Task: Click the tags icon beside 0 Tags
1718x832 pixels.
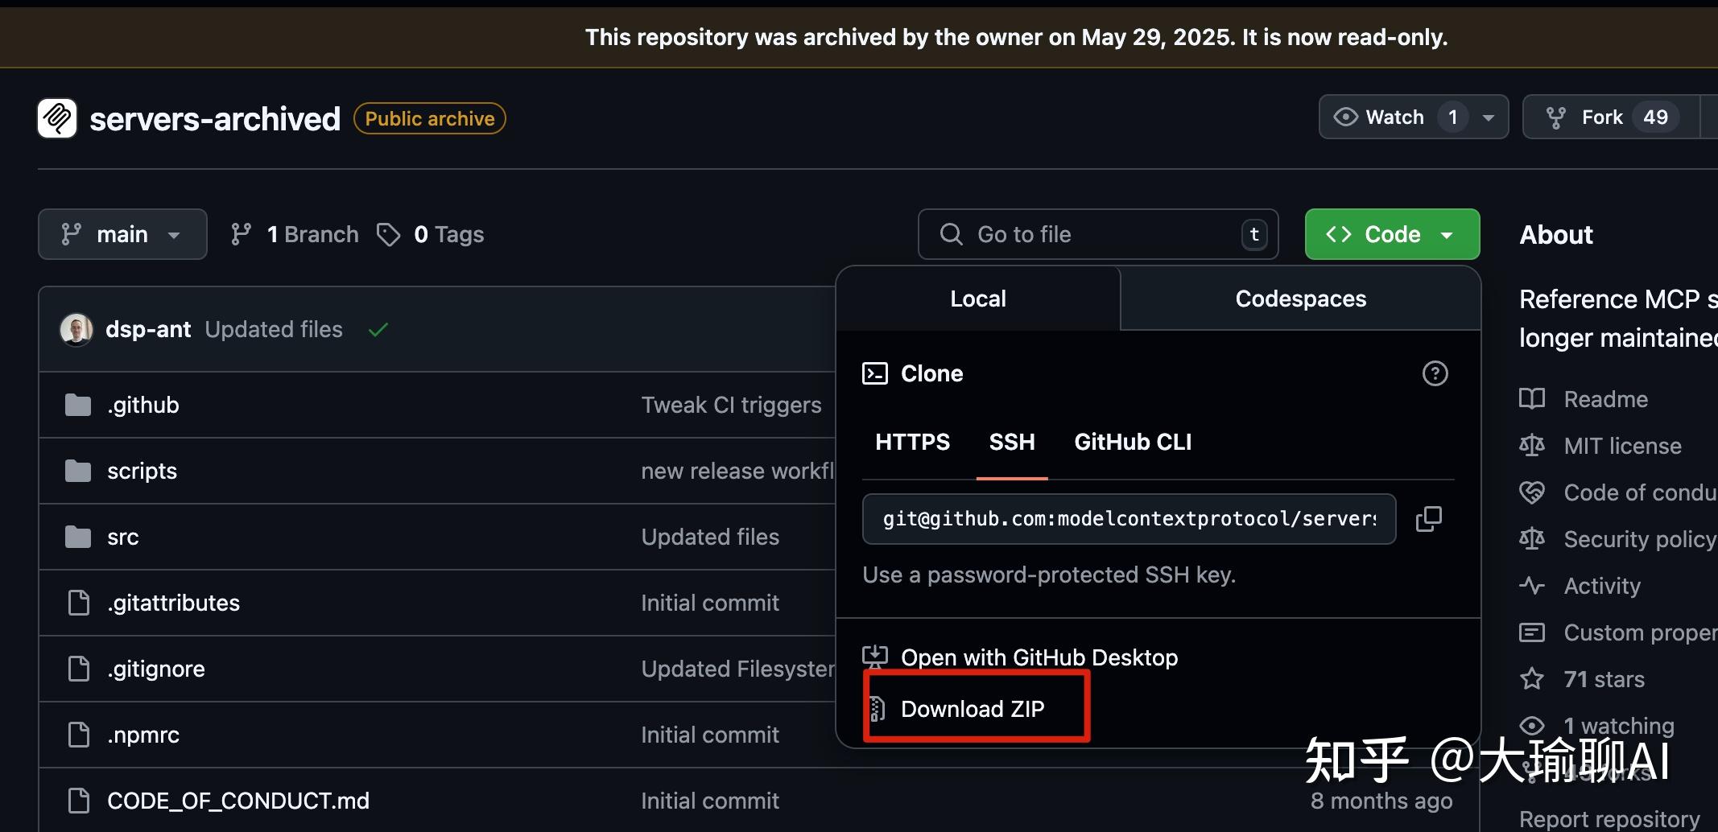Action: tap(389, 234)
